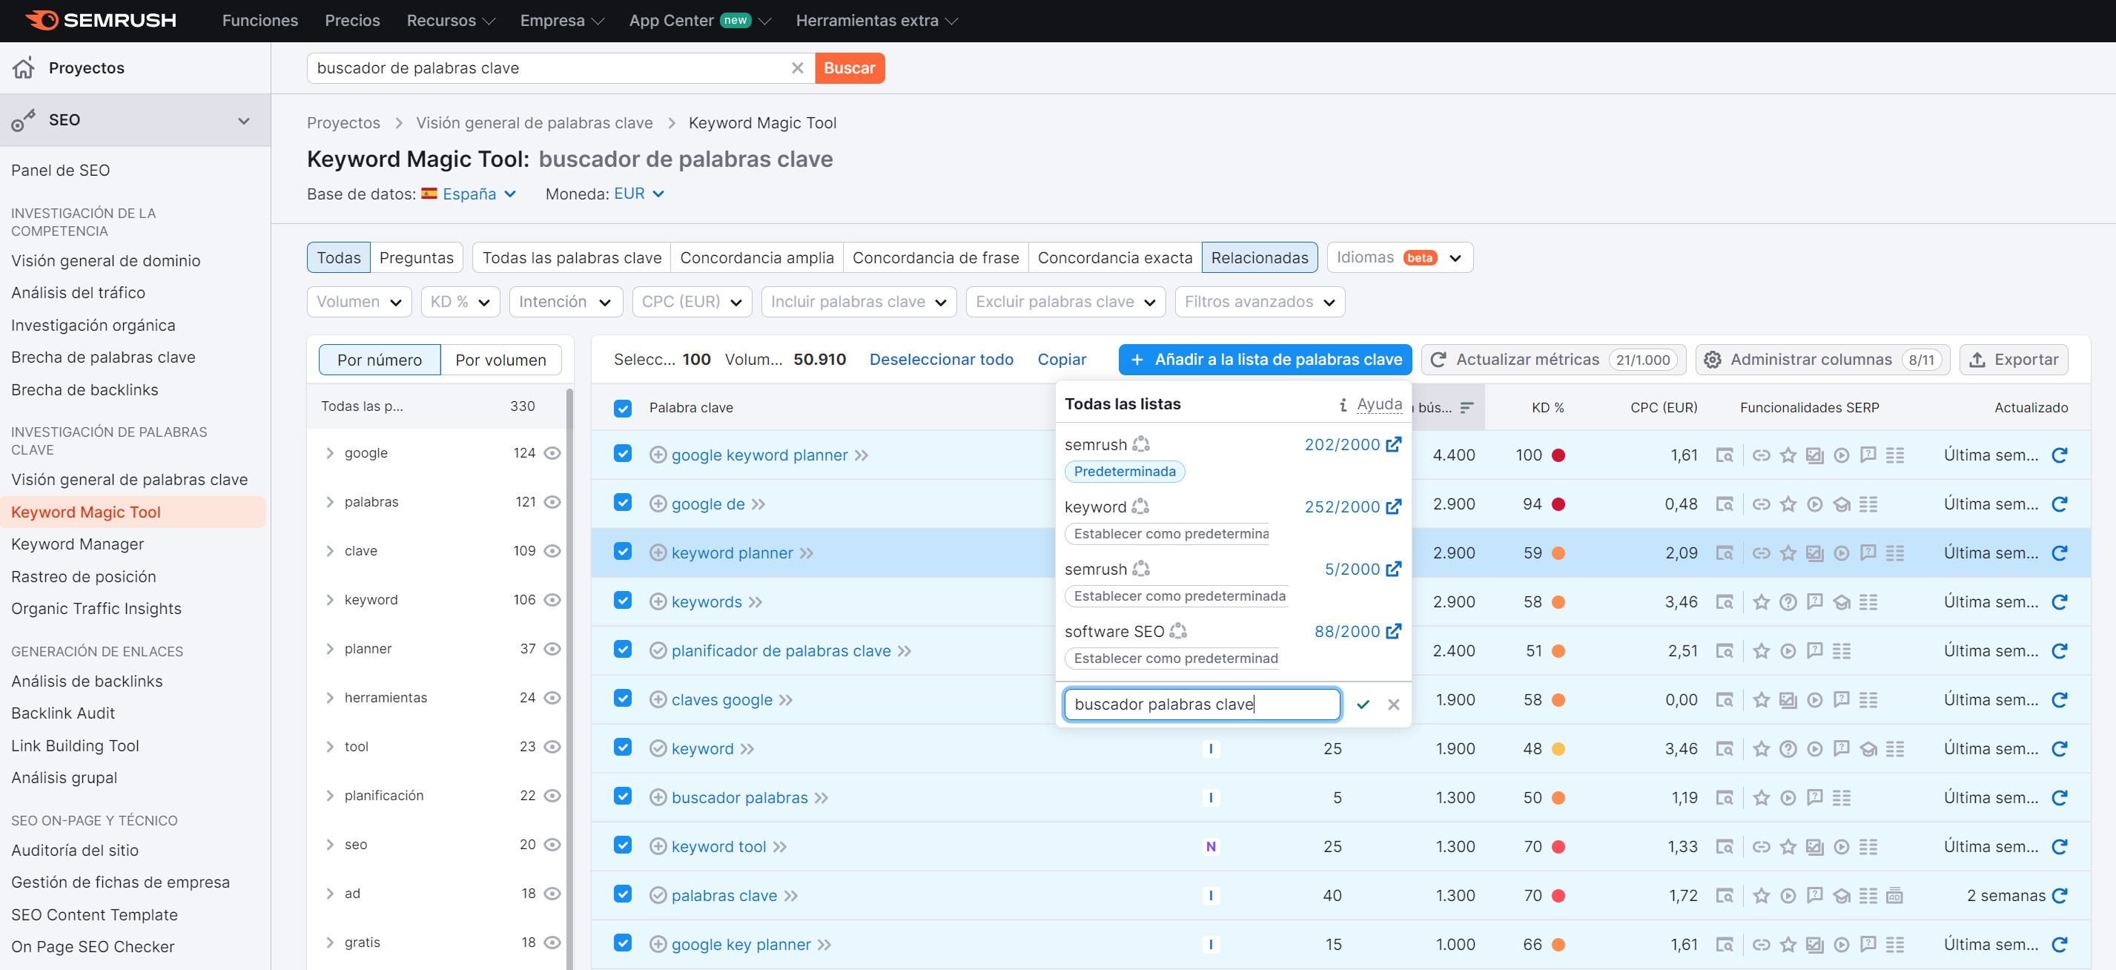Screen dimensions: 2116x970
Task: Uncheck the keyword tool row checkbox
Action: coord(623,846)
